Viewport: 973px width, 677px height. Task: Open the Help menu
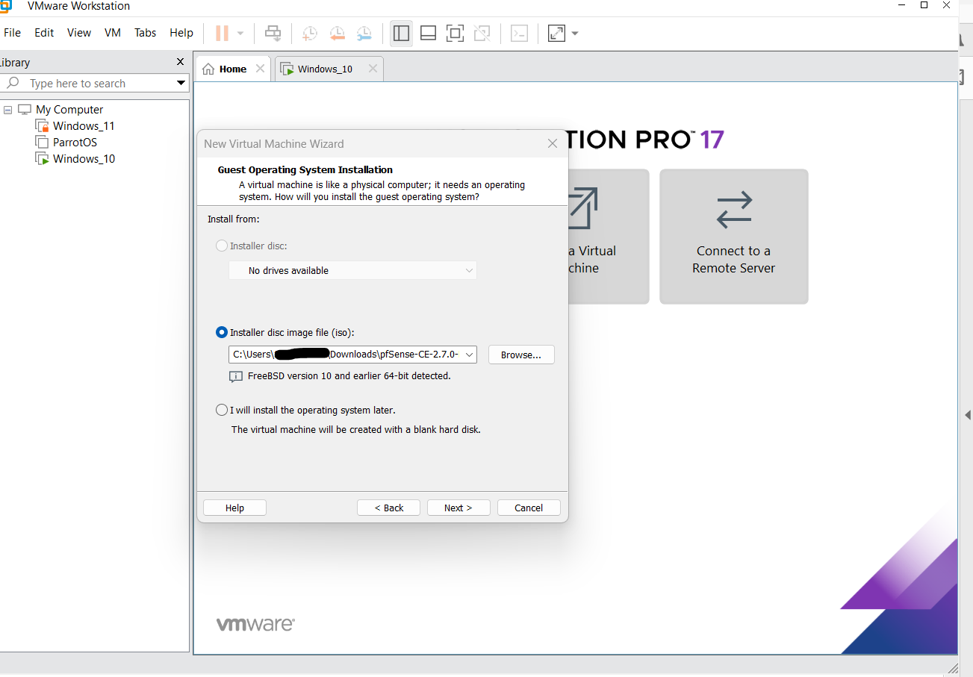click(x=181, y=33)
